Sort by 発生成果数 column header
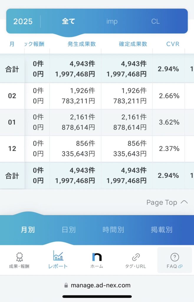 click(x=82, y=44)
